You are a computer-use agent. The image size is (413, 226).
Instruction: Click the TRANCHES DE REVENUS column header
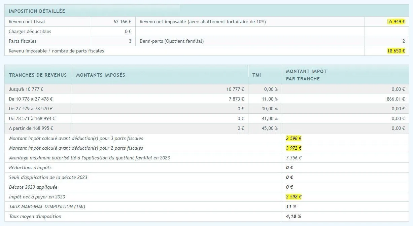38,75
